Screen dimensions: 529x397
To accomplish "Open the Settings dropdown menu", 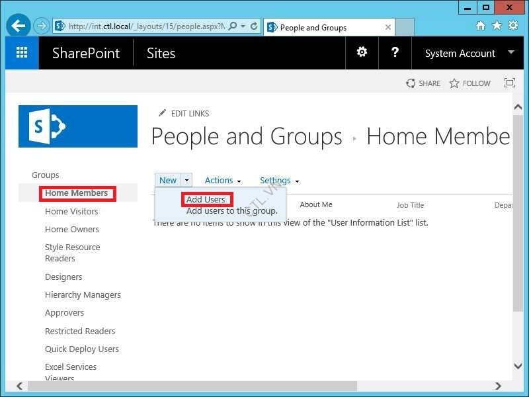I will click(279, 181).
